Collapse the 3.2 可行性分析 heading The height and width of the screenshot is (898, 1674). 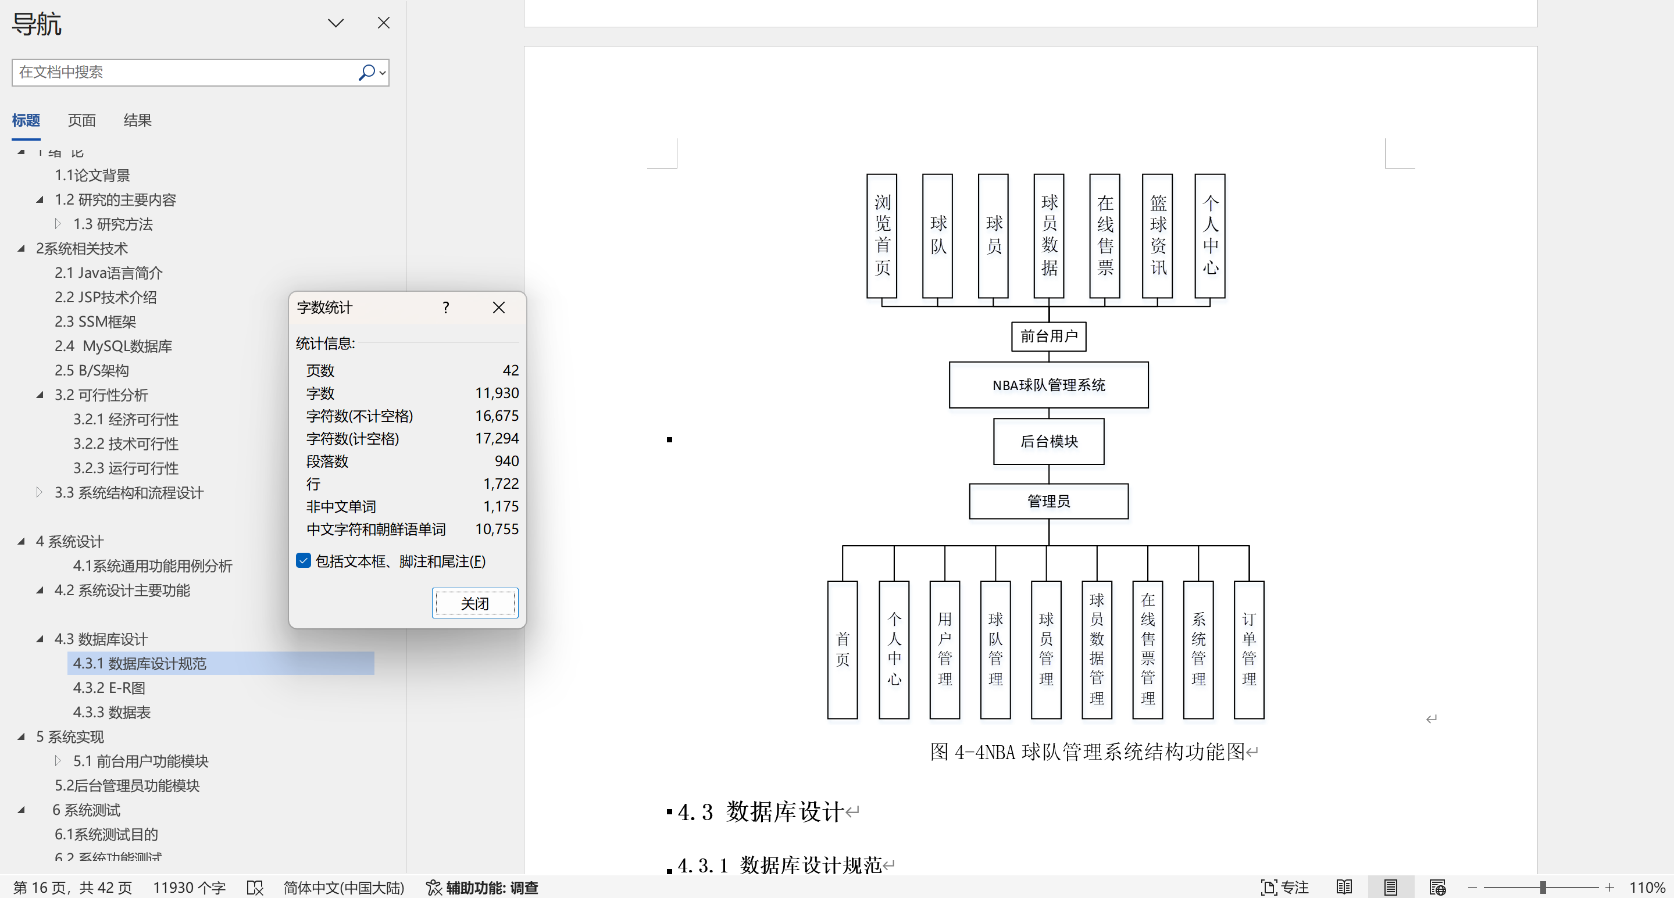click(40, 395)
